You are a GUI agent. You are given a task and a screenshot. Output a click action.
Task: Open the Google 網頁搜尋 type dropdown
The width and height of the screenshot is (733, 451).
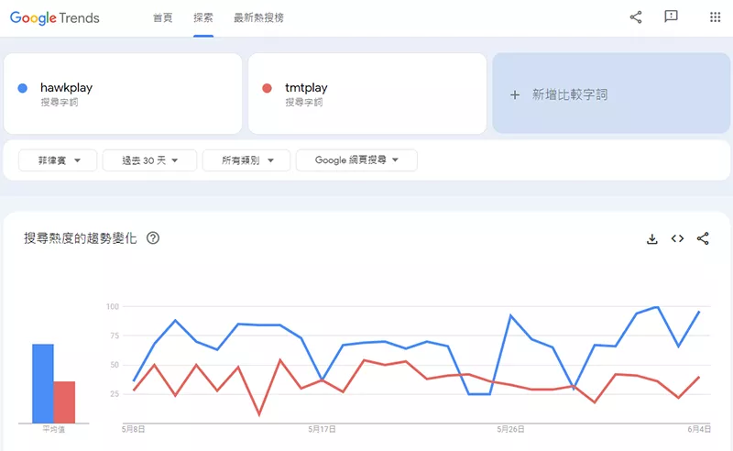tap(356, 160)
